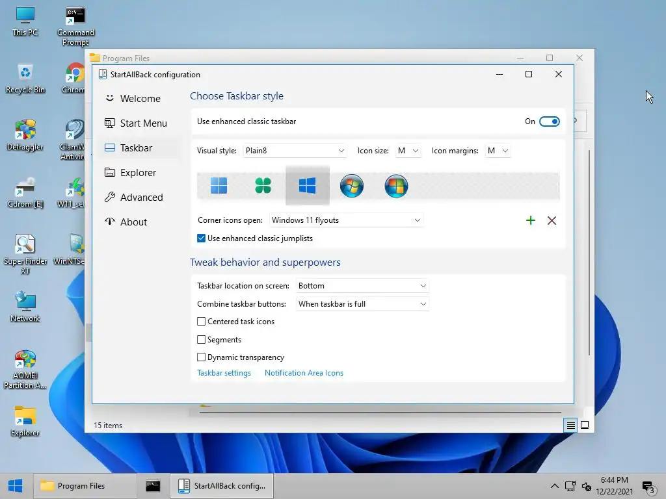Viewport: 666px width, 499px height.
Task: Open the clock showing 6:44 PM
Action: 614,486
